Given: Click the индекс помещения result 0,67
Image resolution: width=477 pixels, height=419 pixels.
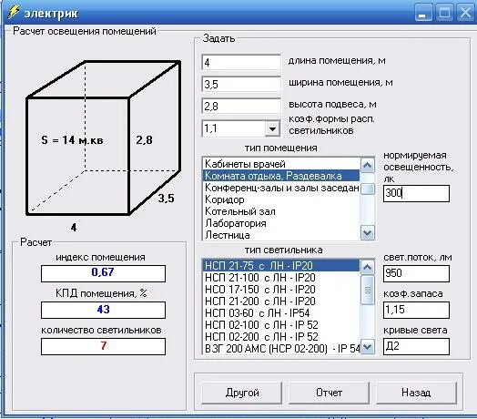Looking at the screenshot, I should tap(103, 273).
